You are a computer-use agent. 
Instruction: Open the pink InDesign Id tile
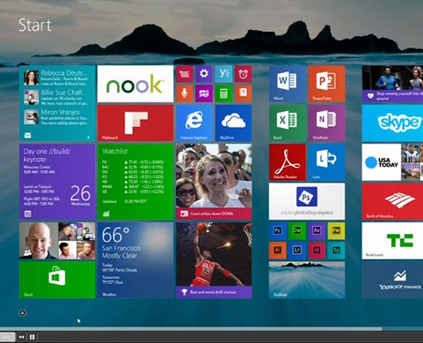point(317,250)
